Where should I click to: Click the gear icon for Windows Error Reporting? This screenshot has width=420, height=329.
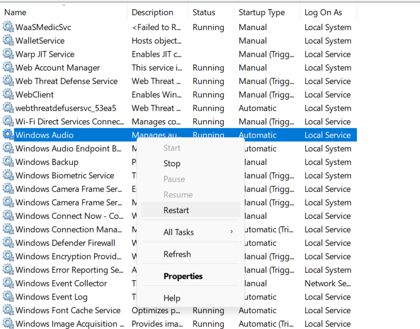tap(9, 269)
